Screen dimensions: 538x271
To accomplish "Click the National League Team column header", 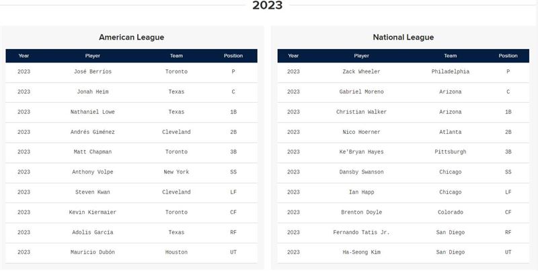I will 450,56.
